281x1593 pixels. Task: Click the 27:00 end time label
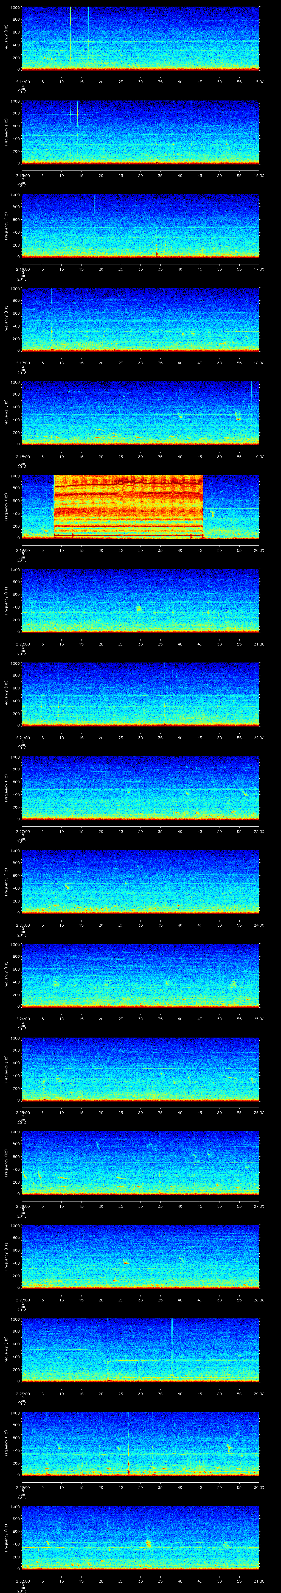(x=259, y=1206)
